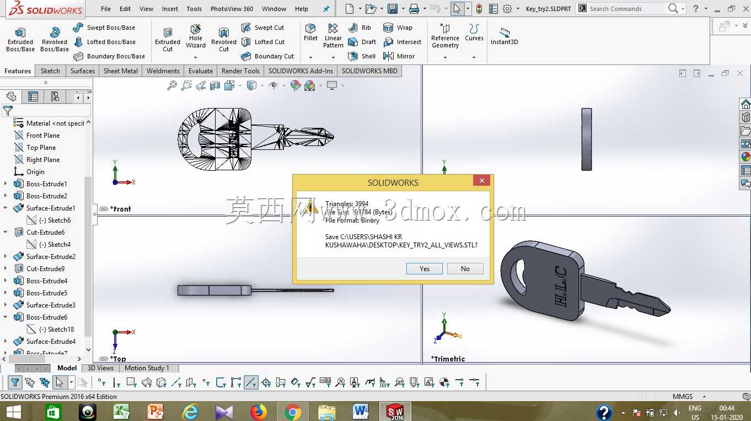Viewport: 751px width, 421px height.
Task: Start an Extruded Cut
Action: (x=168, y=40)
